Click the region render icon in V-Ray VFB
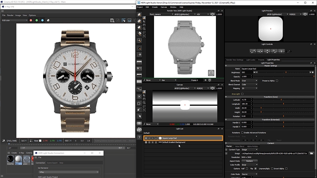 tap(123, 20)
